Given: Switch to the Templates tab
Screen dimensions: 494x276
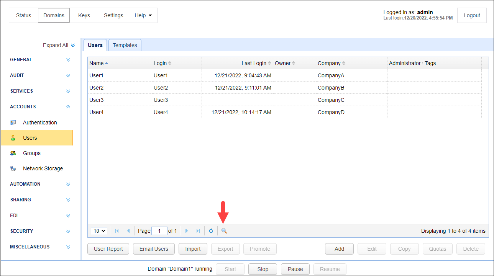Looking at the screenshot, I should pyautogui.click(x=125, y=45).
